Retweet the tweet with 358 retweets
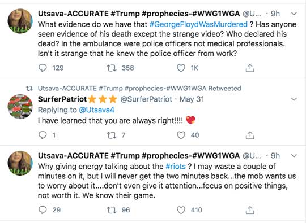The height and width of the screenshot is (223, 306). pos(112,68)
